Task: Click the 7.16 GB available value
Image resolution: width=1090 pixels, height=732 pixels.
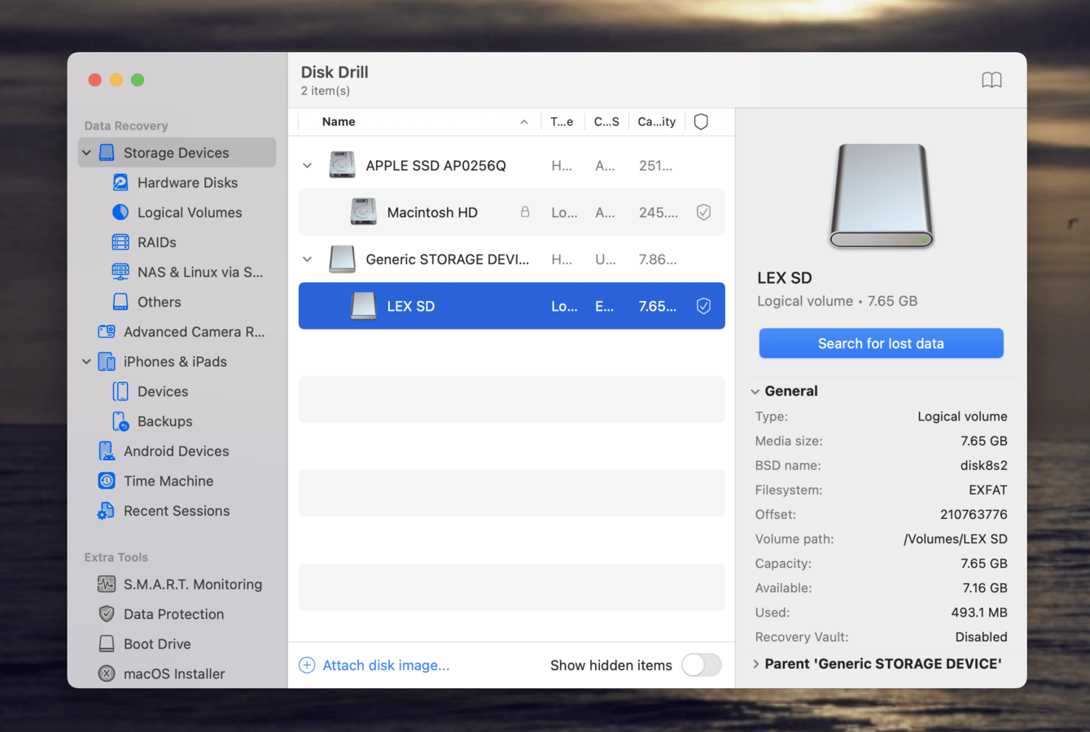Action: click(984, 588)
